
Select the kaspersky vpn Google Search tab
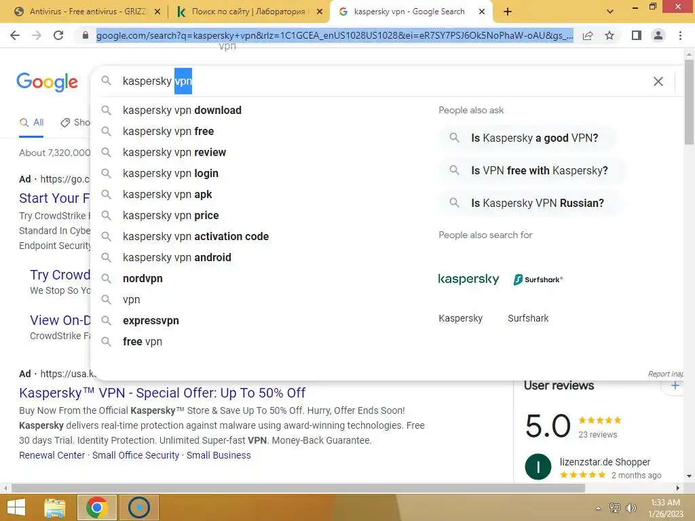pyautogui.click(x=409, y=12)
